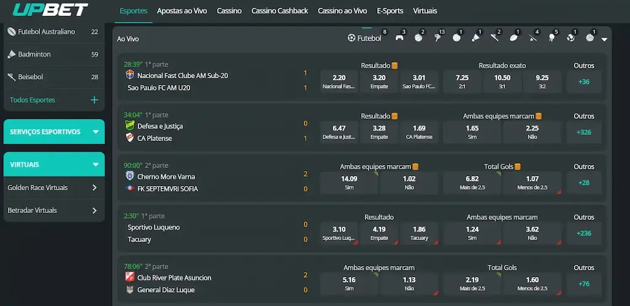The height and width of the screenshot is (306, 630).
Task: Open +76 other markets
Action: coord(584,284)
